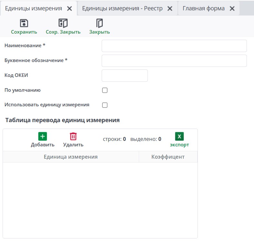Click the Коэффицент column header
254x242 pixels.
168,157
